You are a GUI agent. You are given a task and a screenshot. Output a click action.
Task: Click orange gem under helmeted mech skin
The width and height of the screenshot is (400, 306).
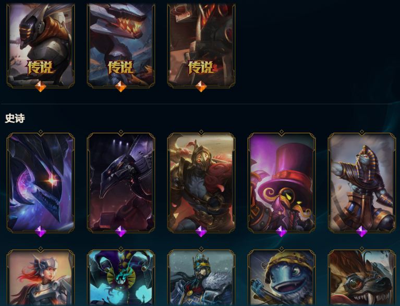pyautogui.click(x=41, y=87)
